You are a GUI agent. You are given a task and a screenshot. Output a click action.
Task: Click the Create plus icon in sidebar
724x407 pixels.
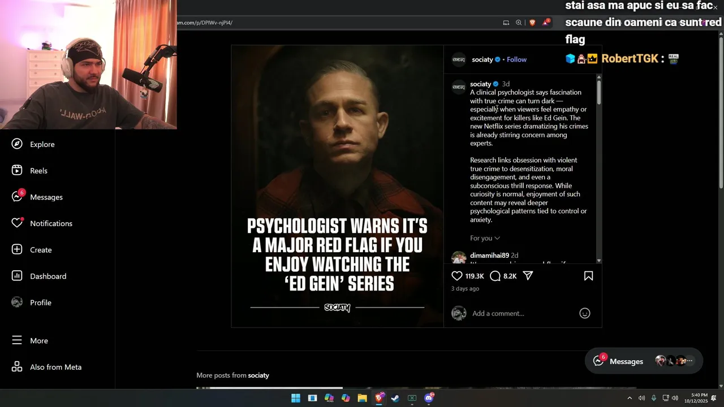point(17,249)
